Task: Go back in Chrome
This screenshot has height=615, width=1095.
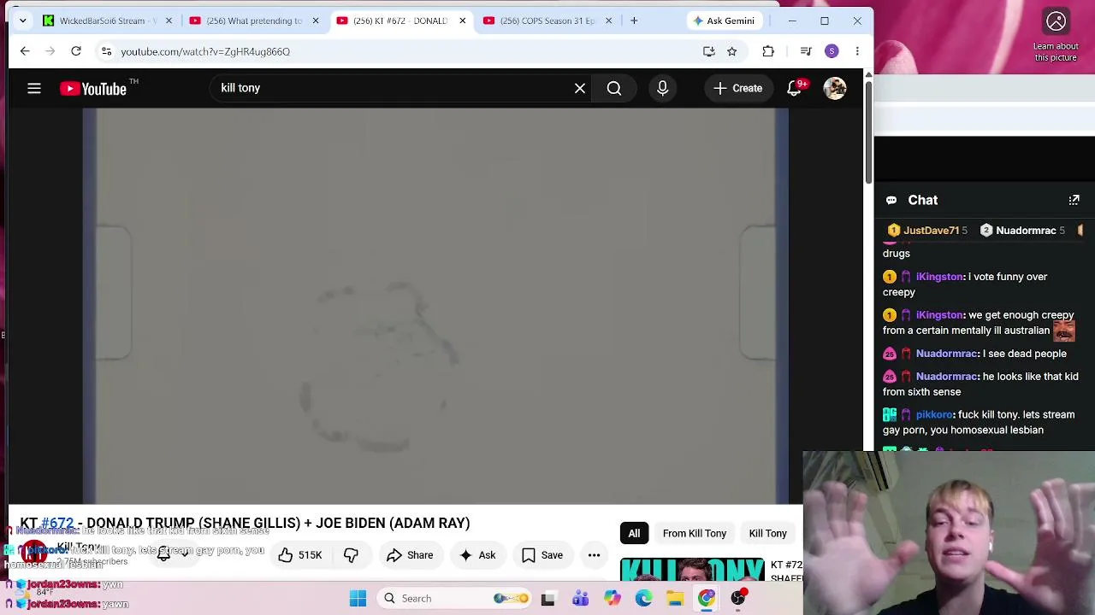Action: click(25, 51)
